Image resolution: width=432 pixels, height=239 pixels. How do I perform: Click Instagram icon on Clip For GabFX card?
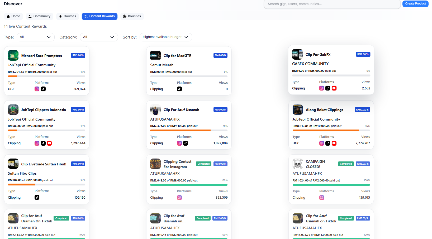click(x=321, y=88)
